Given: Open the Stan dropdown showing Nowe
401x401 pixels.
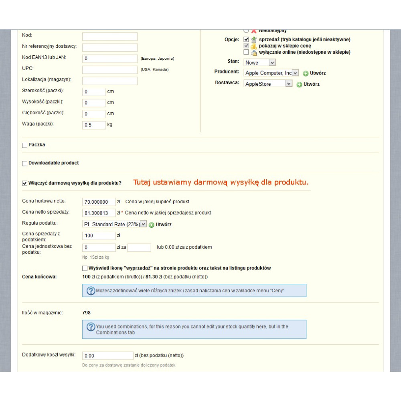Looking at the screenshot, I should [x=259, y=63].
